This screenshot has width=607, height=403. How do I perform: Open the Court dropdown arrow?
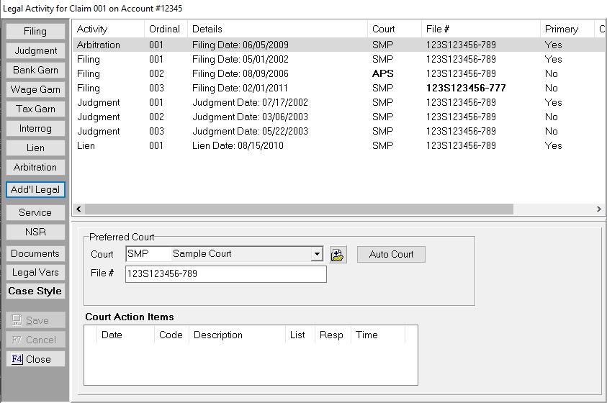point(316,255)
